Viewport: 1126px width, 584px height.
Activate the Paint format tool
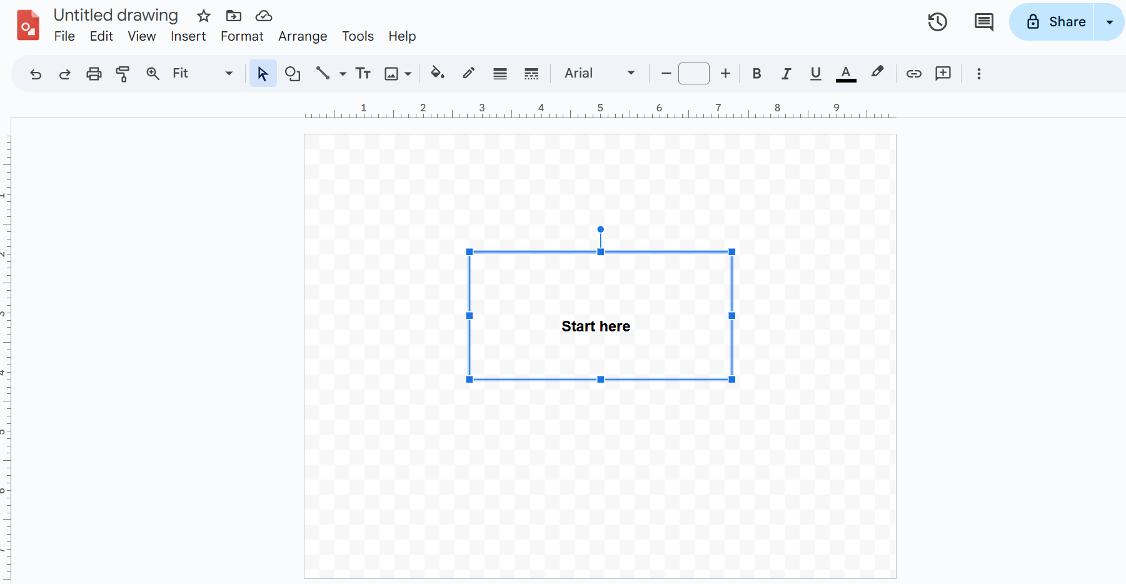(x=123, y=74)
